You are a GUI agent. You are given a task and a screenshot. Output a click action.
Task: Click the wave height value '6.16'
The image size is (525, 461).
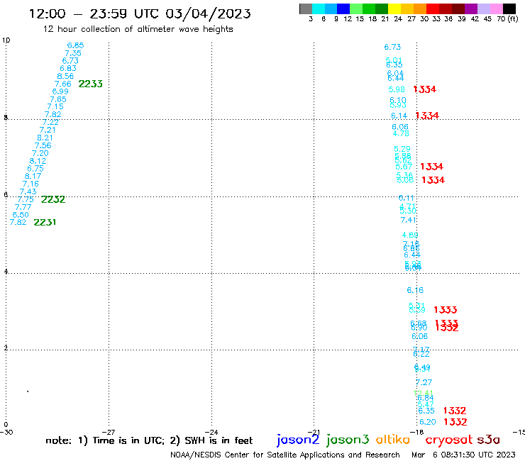[415, 290]
